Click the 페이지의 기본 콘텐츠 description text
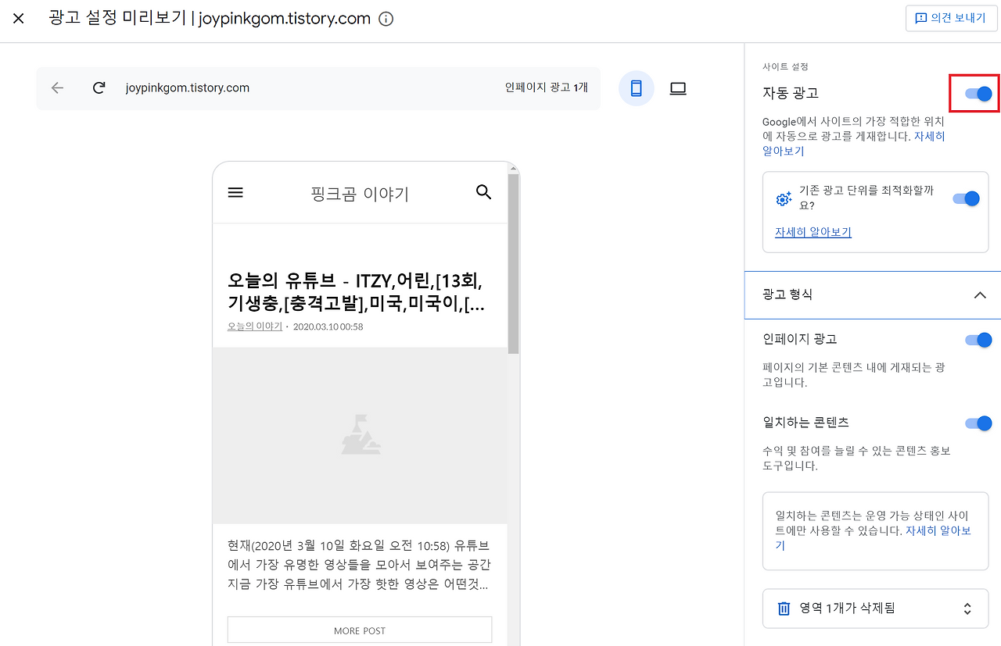The image size is (1001, 646). 854,375
